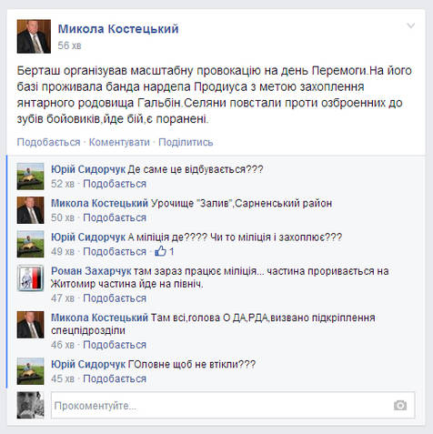
Task: Click the Роман Захарчук commenter name
Action: point(91,271)
